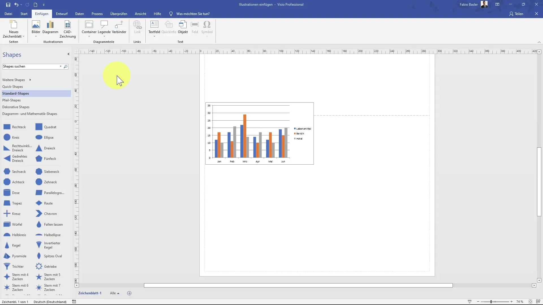
Task: Open Pfeil-Shapes stencil
Action: [11, 100]
